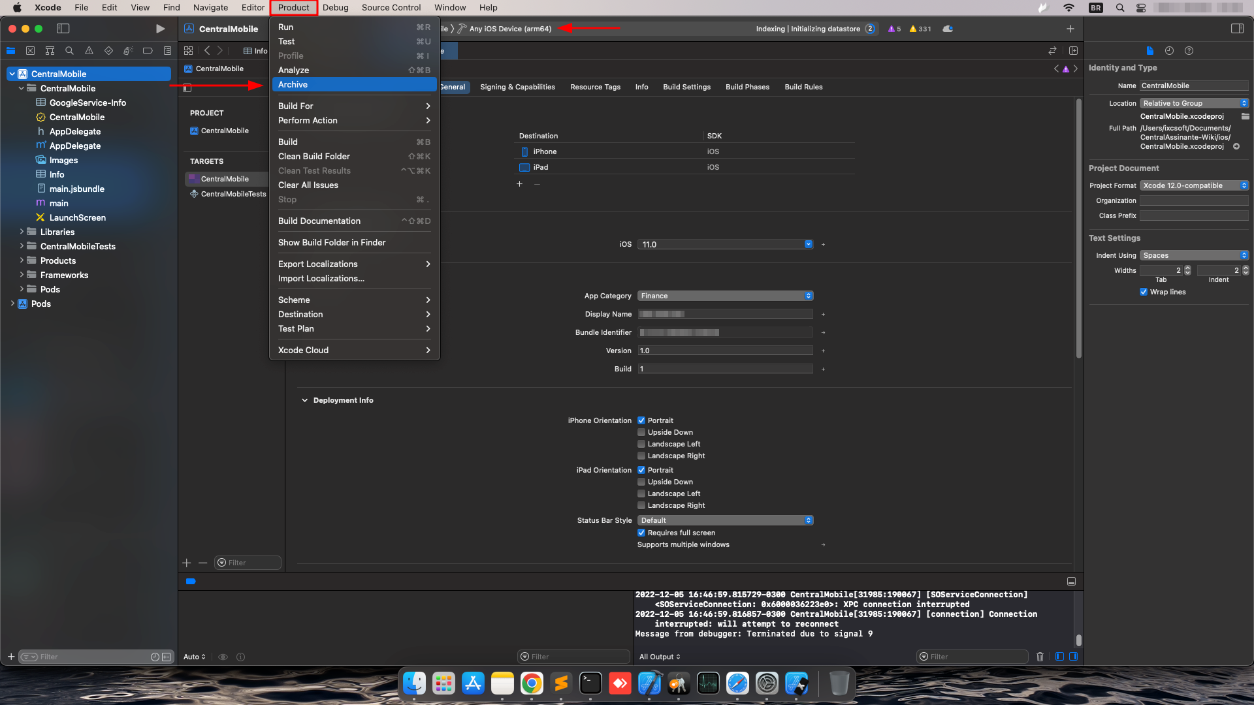
Task: Click the console output scrollbar
Action: coord(1078,640)
